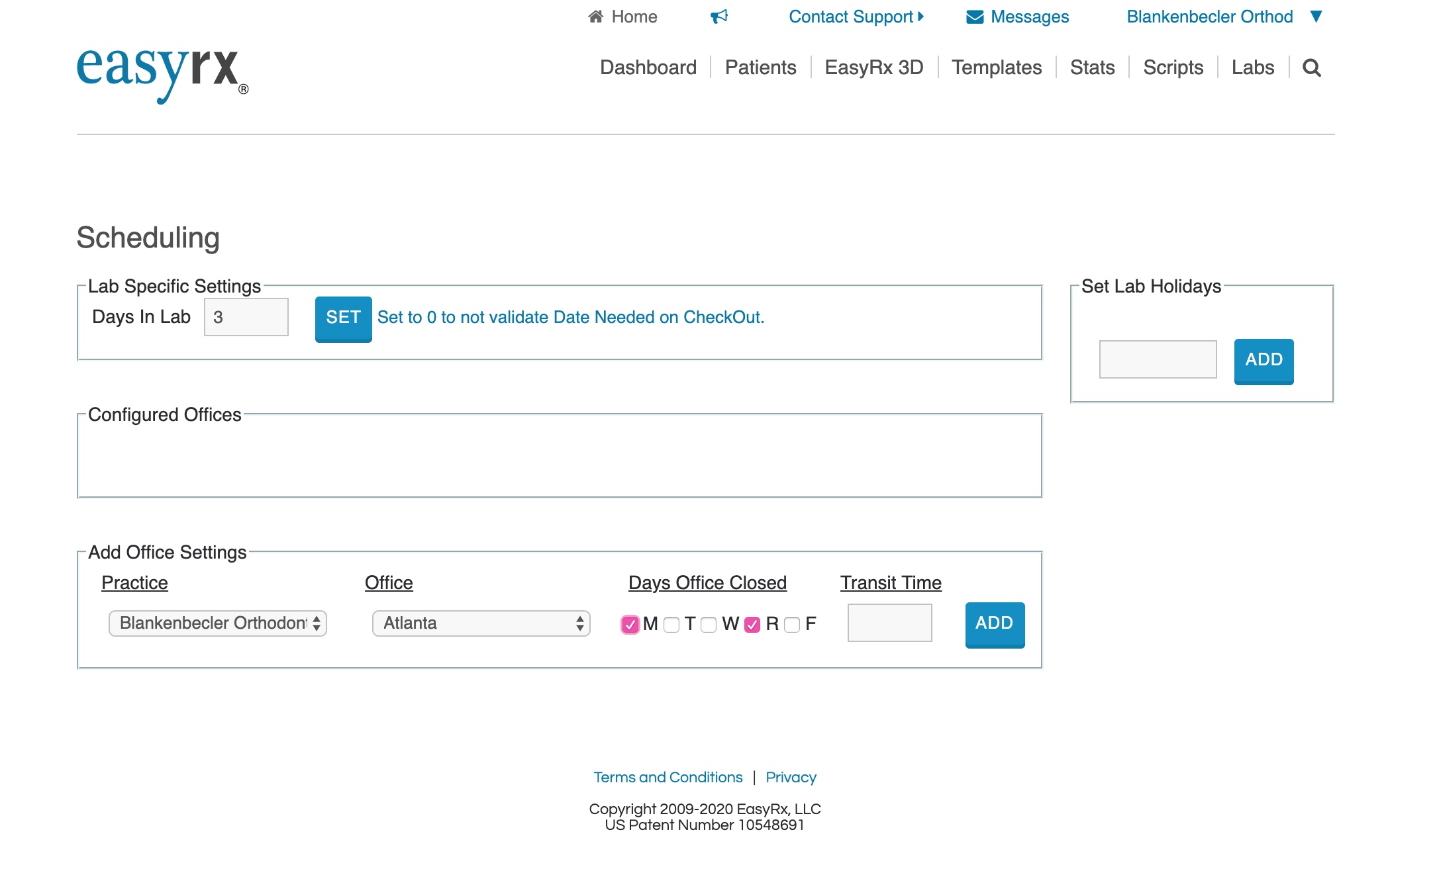Expand the Contact Support arrow
Screen dimensions: 1437x871
point(921,17)
